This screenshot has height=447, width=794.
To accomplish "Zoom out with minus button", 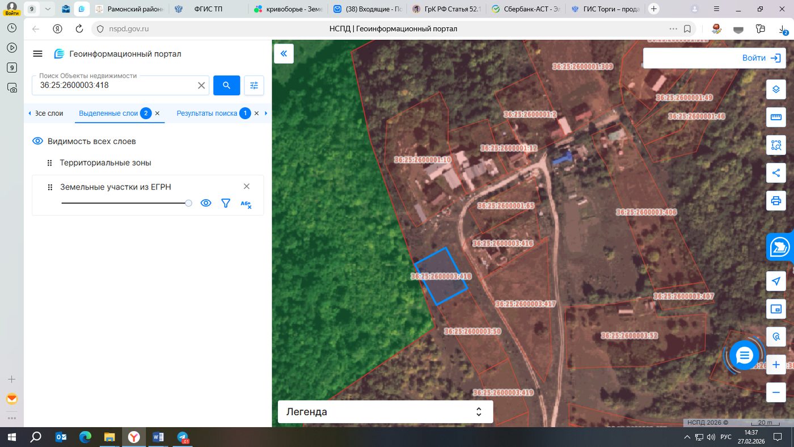I will [x=776, y=393].
